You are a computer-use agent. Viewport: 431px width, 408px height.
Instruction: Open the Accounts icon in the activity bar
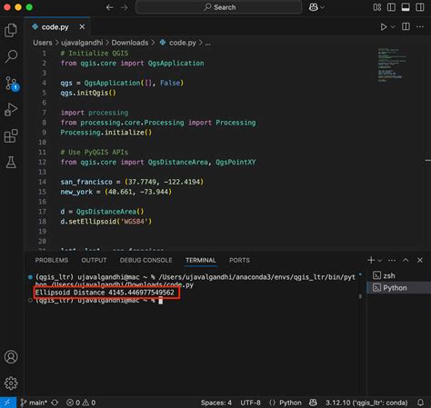point(11,357)
